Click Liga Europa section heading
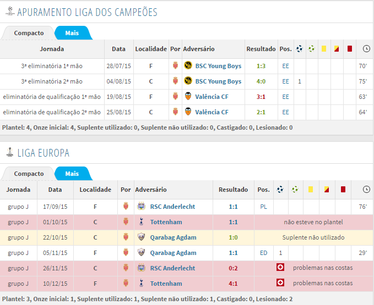374x305 pixels. point(43,153)
